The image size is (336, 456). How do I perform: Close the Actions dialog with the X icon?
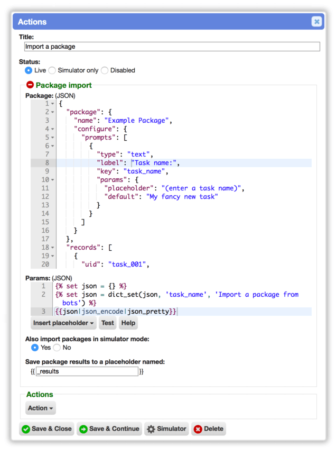point(316,22)
